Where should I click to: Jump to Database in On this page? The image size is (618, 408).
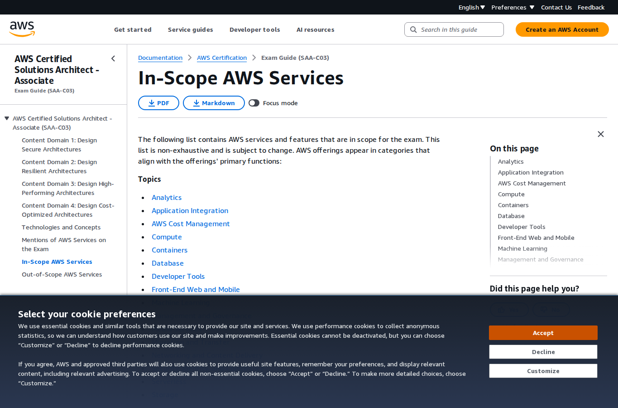(511, 216)
